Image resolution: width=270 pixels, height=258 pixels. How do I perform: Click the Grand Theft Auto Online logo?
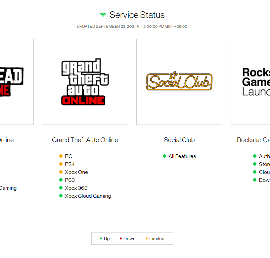pos(85,82)
